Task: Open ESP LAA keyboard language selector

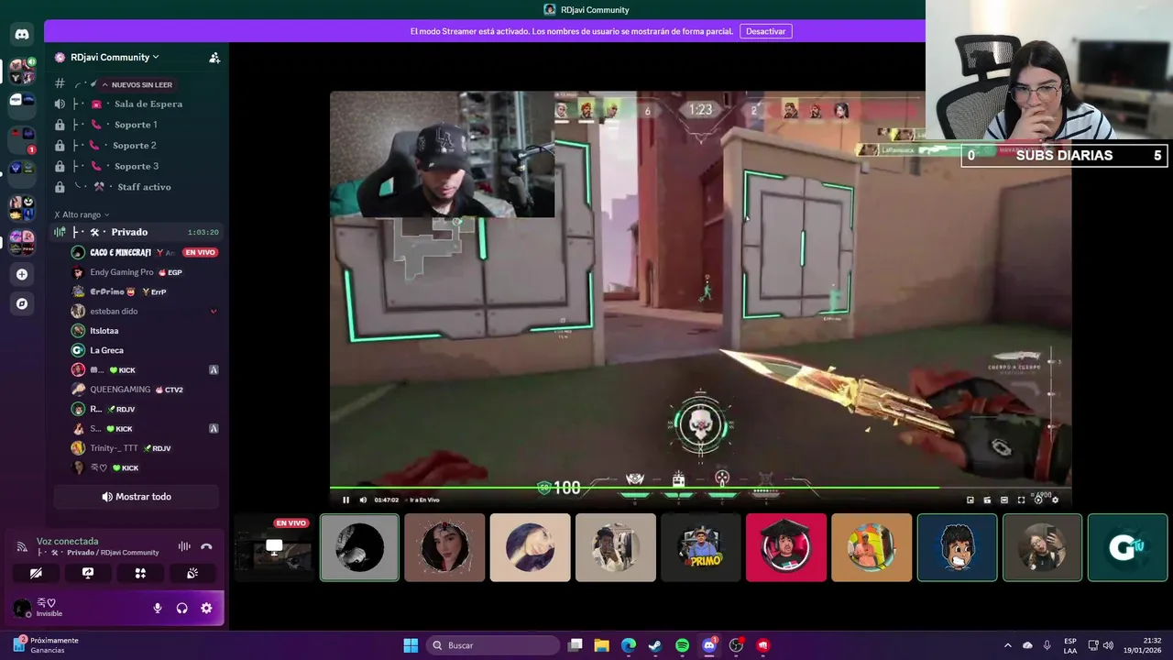Action: pyautogui.click(x=1070, y=645)
